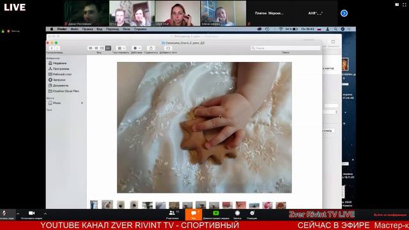Click the red leave conference link

pyautogui.click(x=390, y=215)
